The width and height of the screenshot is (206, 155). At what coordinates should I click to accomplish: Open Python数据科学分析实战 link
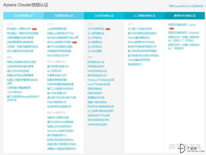coord(141,42)
